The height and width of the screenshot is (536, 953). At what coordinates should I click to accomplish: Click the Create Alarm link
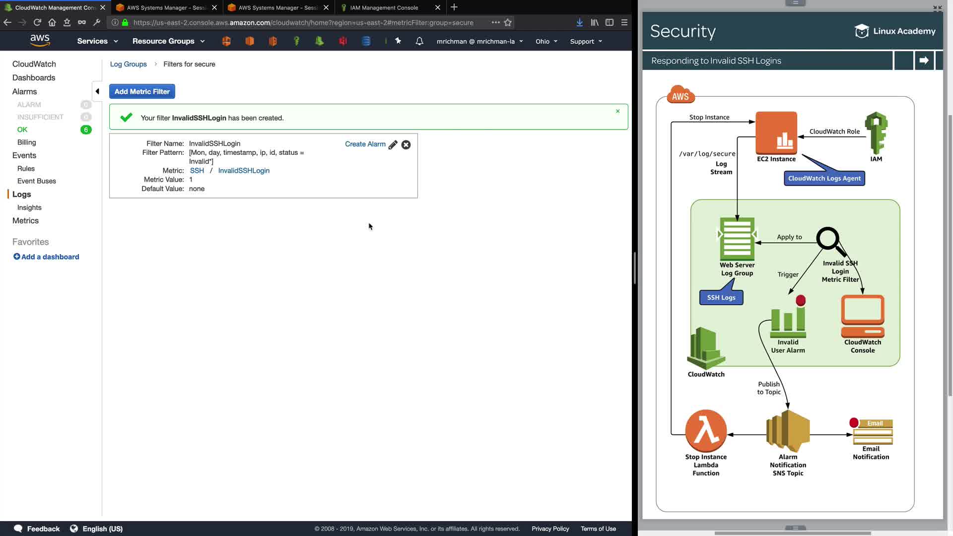(x=365, y=144)
